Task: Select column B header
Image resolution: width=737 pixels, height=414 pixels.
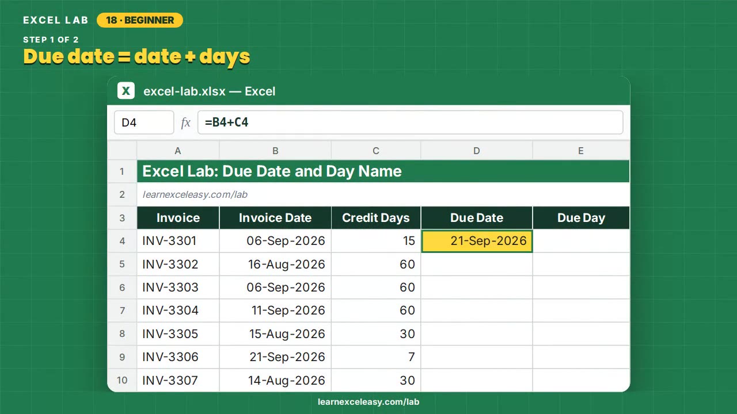Action: 275,151
